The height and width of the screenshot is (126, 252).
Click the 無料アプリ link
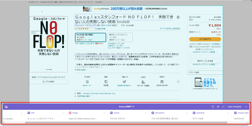click(x=99, y=44)
